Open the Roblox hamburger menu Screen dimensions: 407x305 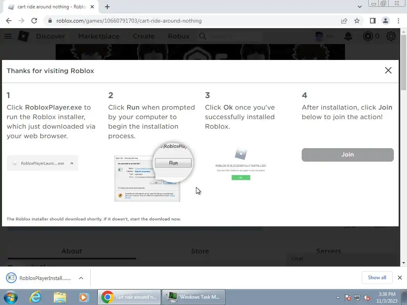8,36
